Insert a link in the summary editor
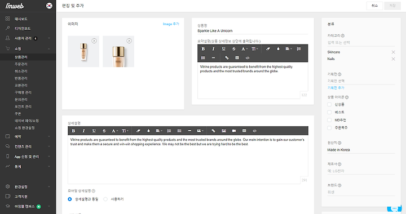Screen dimensions: 406x214 [x=227, y=57]
